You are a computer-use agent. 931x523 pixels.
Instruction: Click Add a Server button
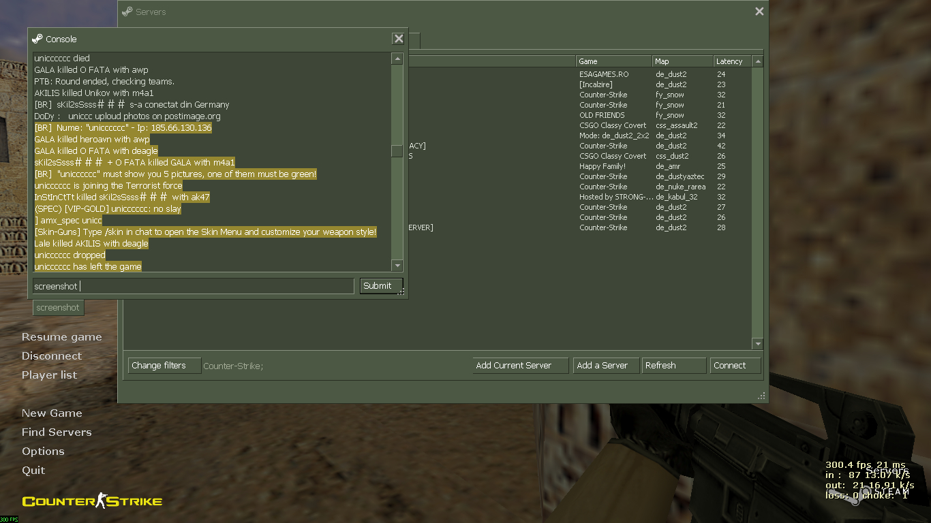point(606,366)
